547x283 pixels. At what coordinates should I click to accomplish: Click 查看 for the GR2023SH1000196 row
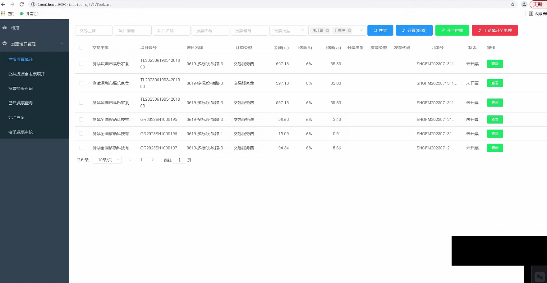(x=495, y=134)
